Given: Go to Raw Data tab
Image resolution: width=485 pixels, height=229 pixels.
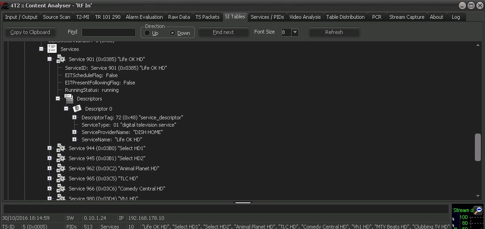Looking at the screenshot, I should tap(179, 17).
